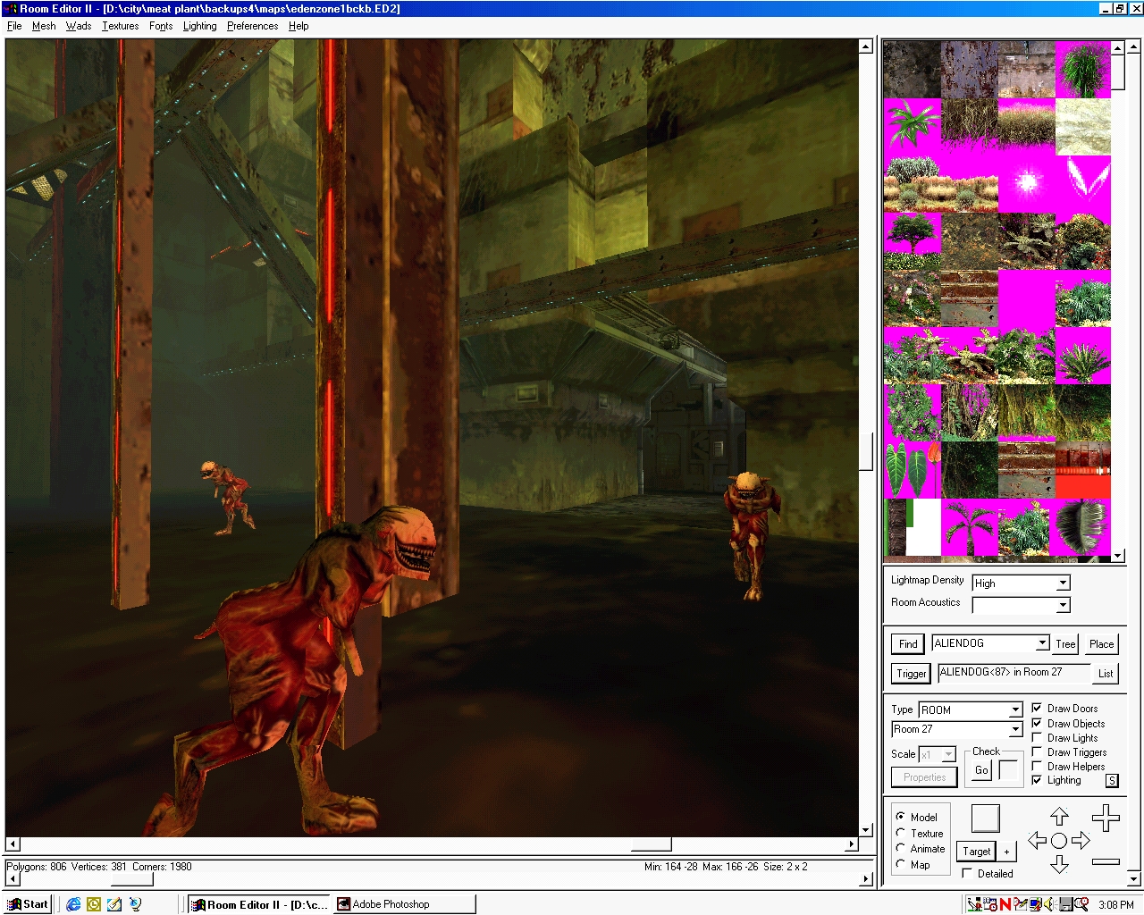Click the right arrow navigation icon
1144x915 pixels.
1081,840
